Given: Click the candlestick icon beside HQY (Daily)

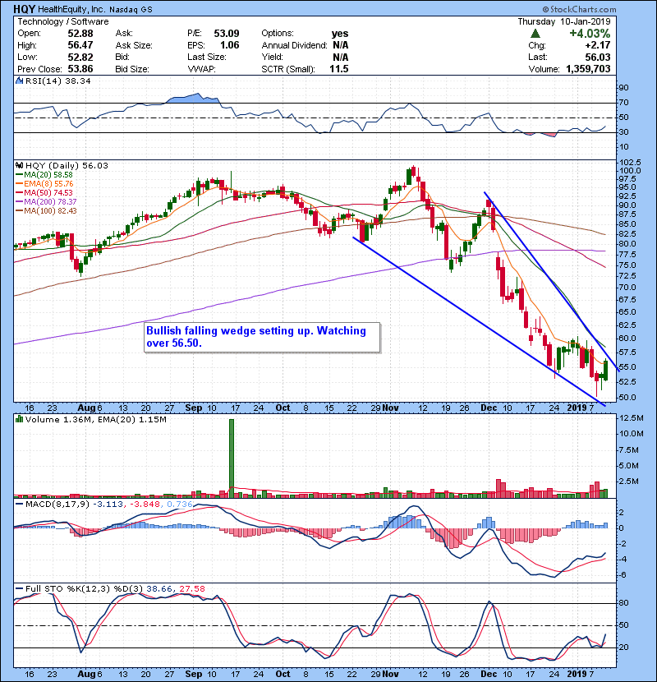Looking at the screenshot, I should click(x=19, y=165).
